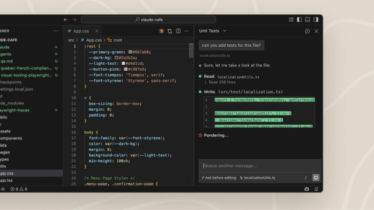374x210 pixels.
Task: Click the button-pink color swatch
Action: pyautogui.click(x=126, y=69)
